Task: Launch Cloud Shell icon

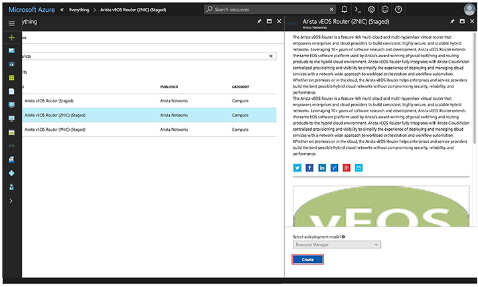Action: tap(358, 9)
